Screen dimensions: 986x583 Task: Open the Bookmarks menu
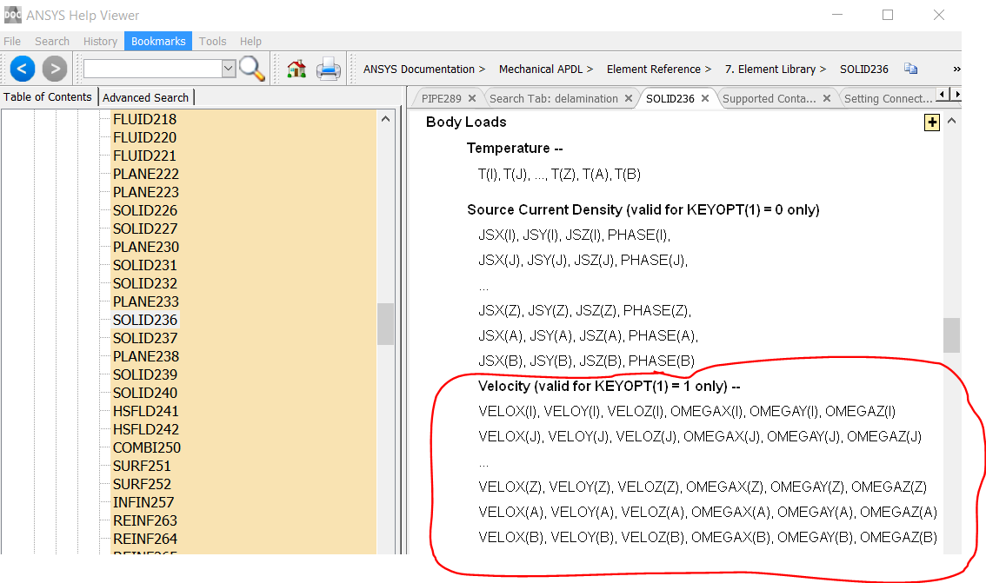coord(158,42)
